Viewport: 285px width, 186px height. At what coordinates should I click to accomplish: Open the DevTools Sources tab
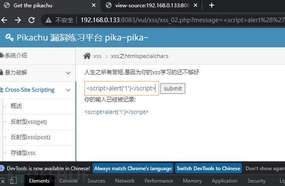96,181
